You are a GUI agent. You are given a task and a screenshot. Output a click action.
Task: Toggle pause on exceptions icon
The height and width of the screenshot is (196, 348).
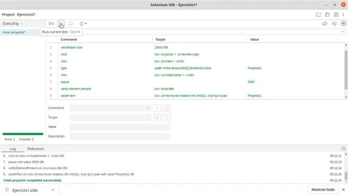(x=334, y=23)
